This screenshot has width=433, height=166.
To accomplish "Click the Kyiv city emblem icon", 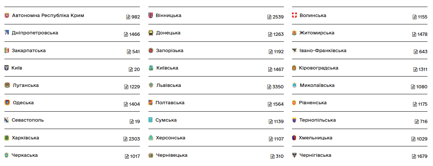I will point(6,68).
